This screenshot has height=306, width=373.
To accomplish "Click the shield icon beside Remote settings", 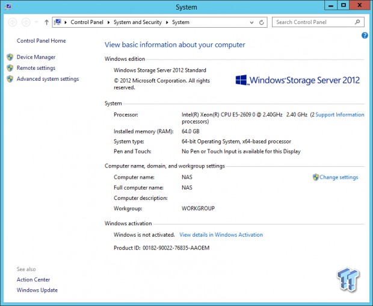I will point(10,68).
